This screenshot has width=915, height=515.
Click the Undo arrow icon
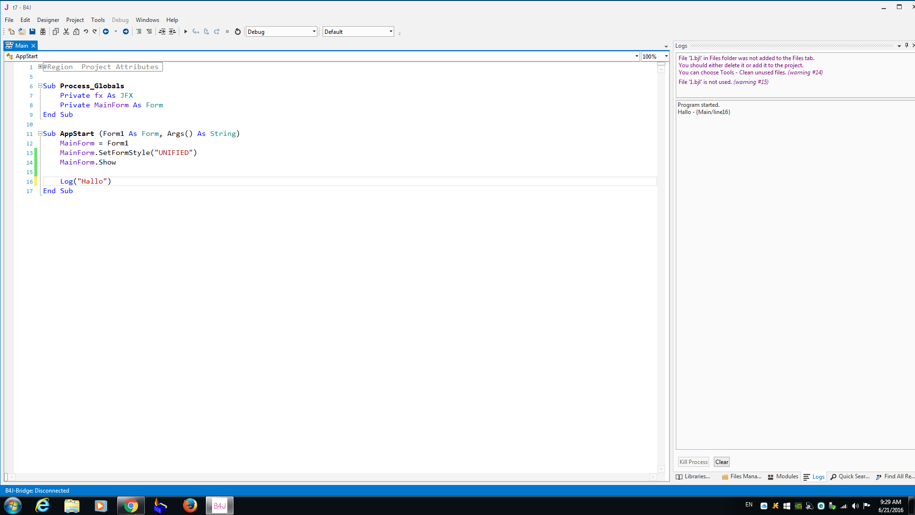tap(86, 31)
